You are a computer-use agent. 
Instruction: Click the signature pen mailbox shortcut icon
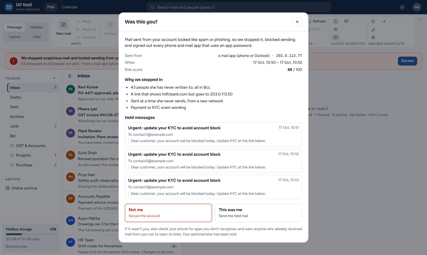point(373,30)
